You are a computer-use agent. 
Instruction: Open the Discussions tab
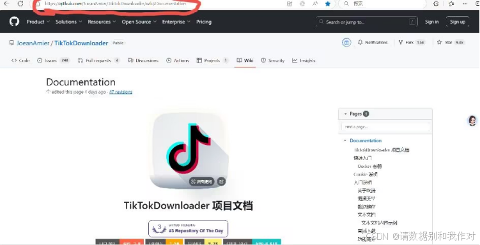tap(143, 61)
